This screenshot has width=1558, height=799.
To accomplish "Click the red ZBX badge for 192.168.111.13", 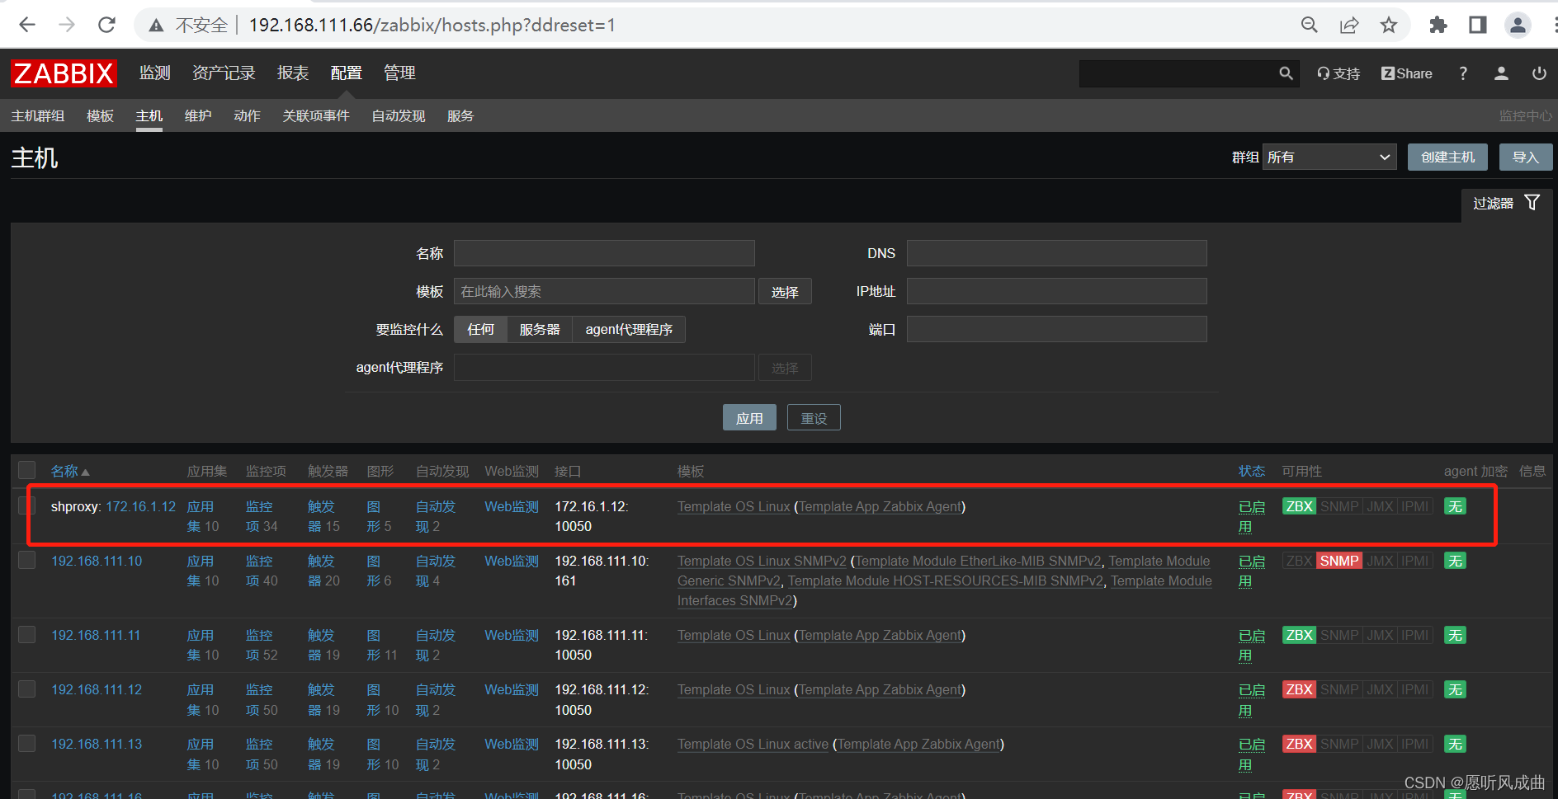I will [1299, 744].
